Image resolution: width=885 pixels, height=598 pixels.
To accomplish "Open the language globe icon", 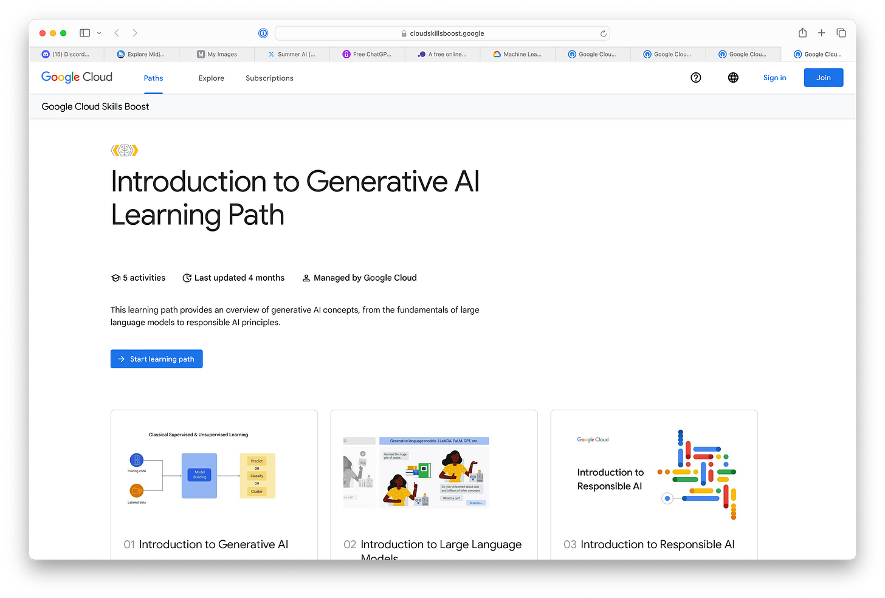I will pyautogui.click(x=733, y=77).
